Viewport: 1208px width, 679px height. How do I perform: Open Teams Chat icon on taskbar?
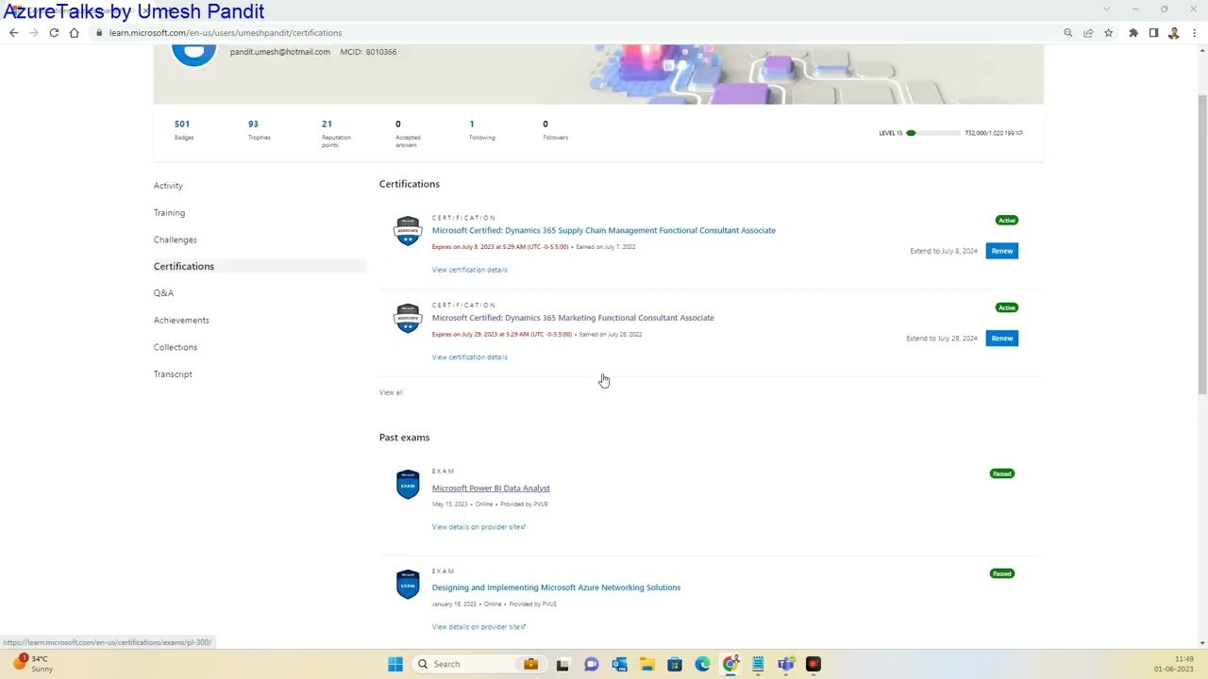(591, 664)
